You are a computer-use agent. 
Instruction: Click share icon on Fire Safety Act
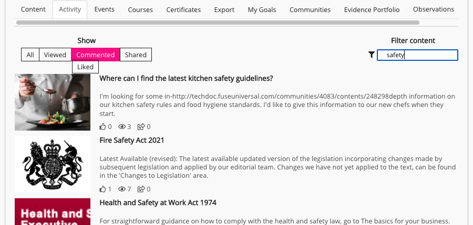[141, 189]
